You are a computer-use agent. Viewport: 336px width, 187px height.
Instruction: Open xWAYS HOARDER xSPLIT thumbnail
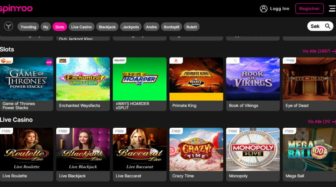[x=140, y=79]
